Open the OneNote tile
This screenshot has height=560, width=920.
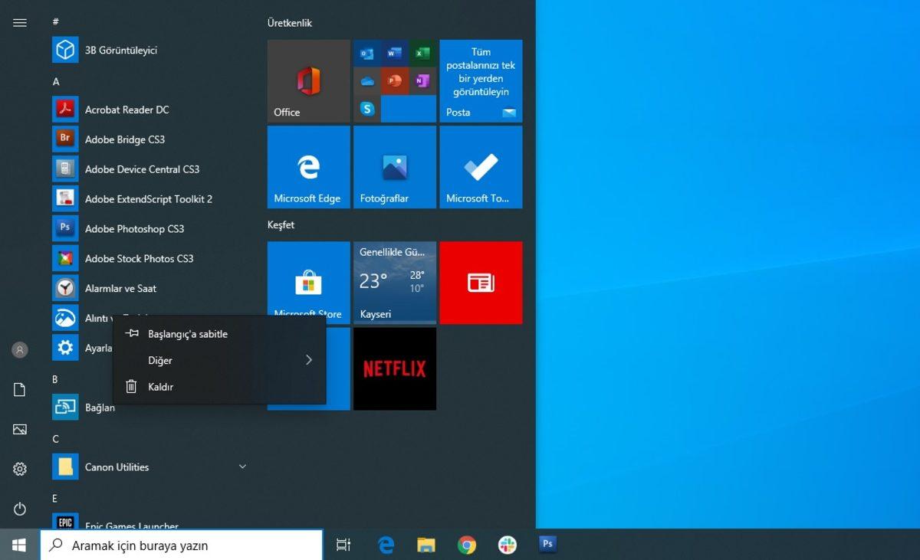point(420,80)
